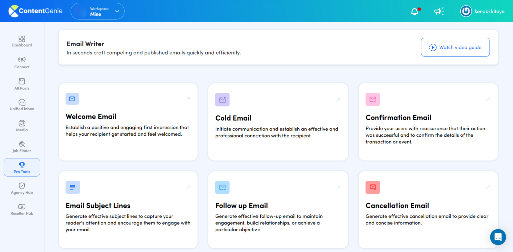Screen dimensions: 513x252
Task: Click the Confirmation Email pink icon
Action: (373, 99)
